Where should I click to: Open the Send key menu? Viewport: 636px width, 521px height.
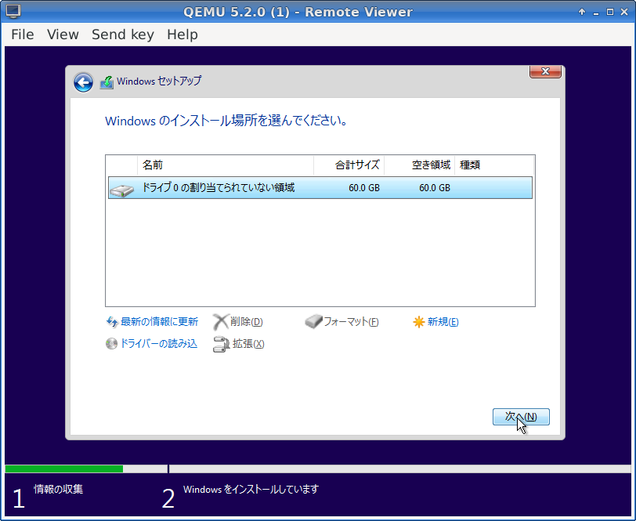click(122, 34)
